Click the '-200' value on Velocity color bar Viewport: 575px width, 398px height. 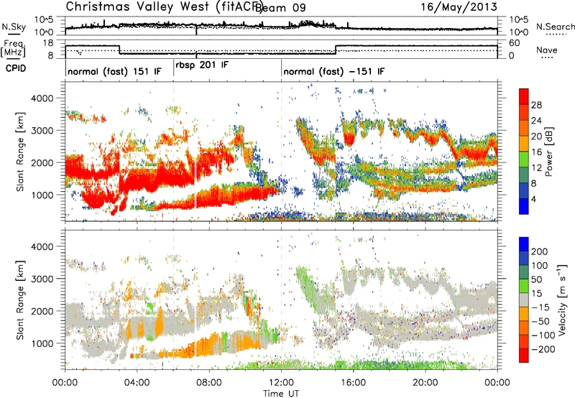pos(543,349)
